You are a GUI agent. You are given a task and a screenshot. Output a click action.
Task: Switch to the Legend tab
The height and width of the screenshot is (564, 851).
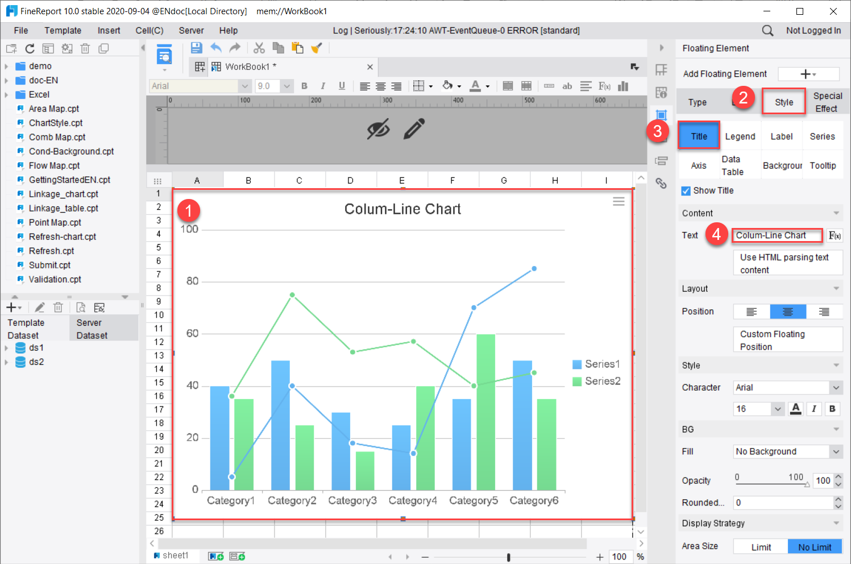click(x=740, y=135)
